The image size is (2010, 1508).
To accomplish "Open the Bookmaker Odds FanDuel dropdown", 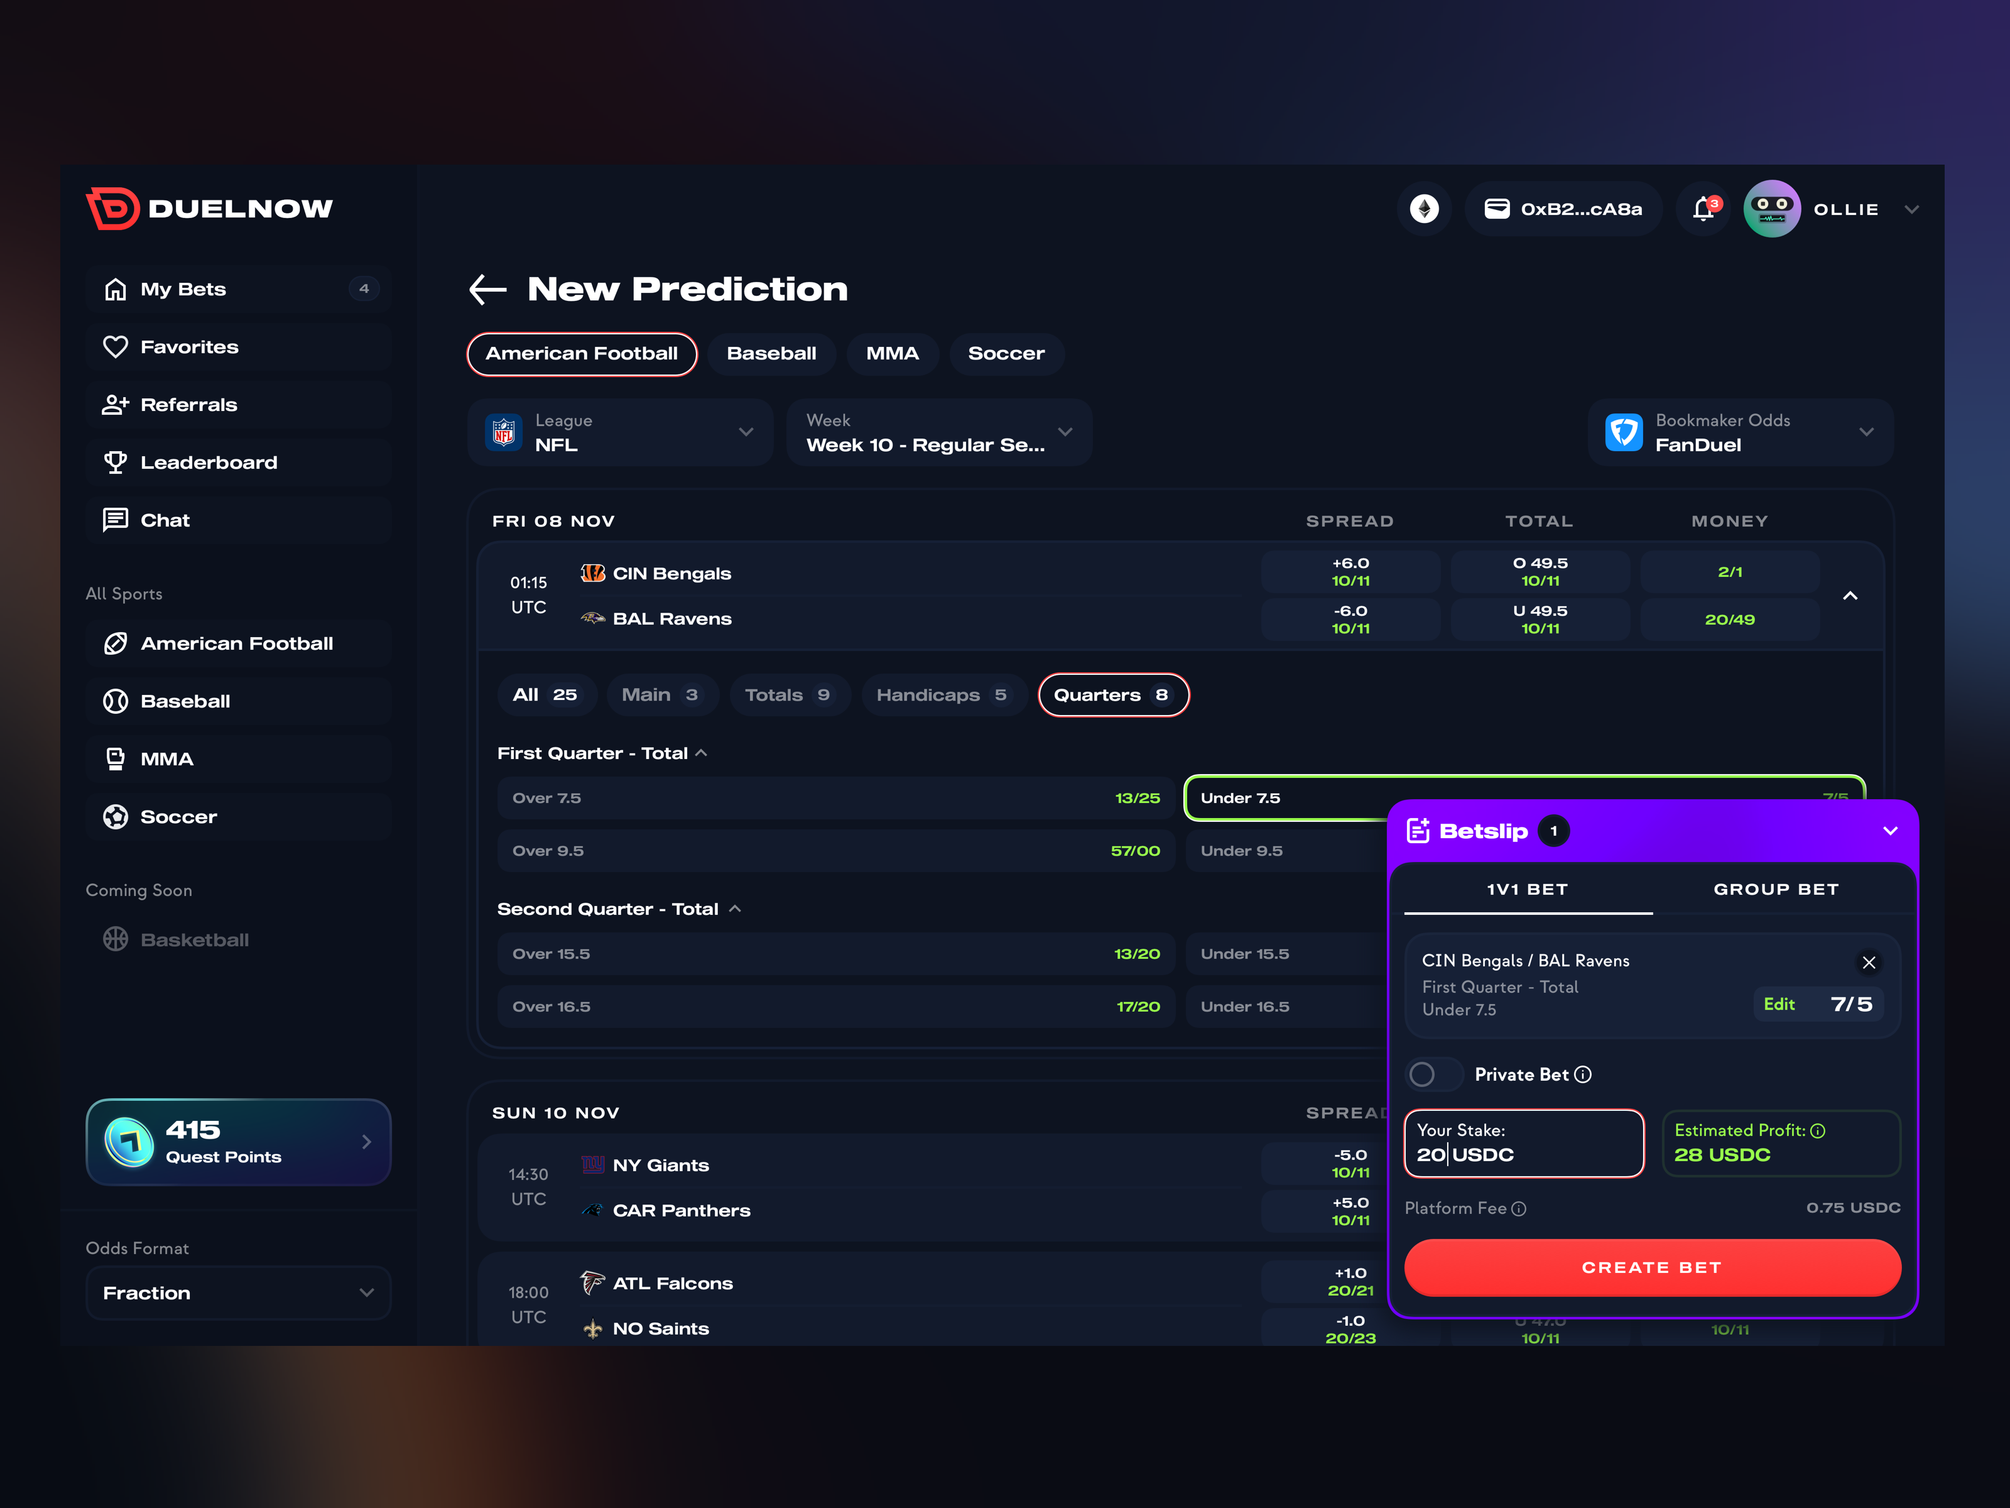I will pyautogui.click(x=1738, y=433).
